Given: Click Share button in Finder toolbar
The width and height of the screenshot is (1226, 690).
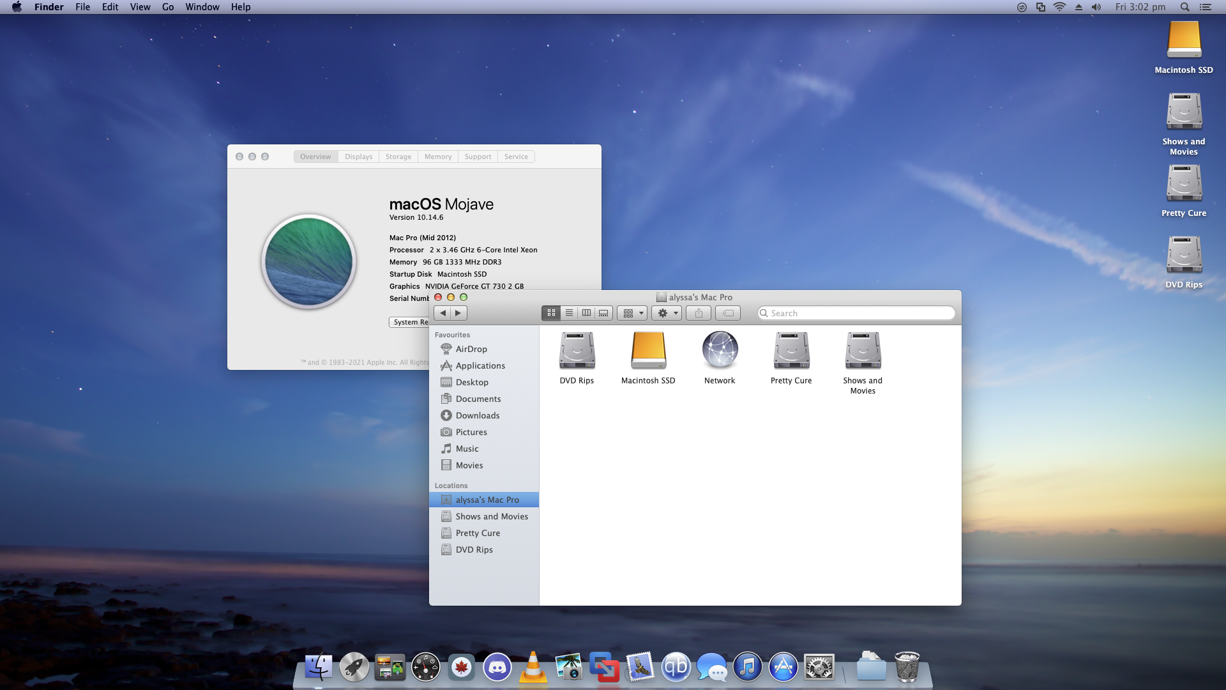Looking at the screenshot, I should point(699,313).
